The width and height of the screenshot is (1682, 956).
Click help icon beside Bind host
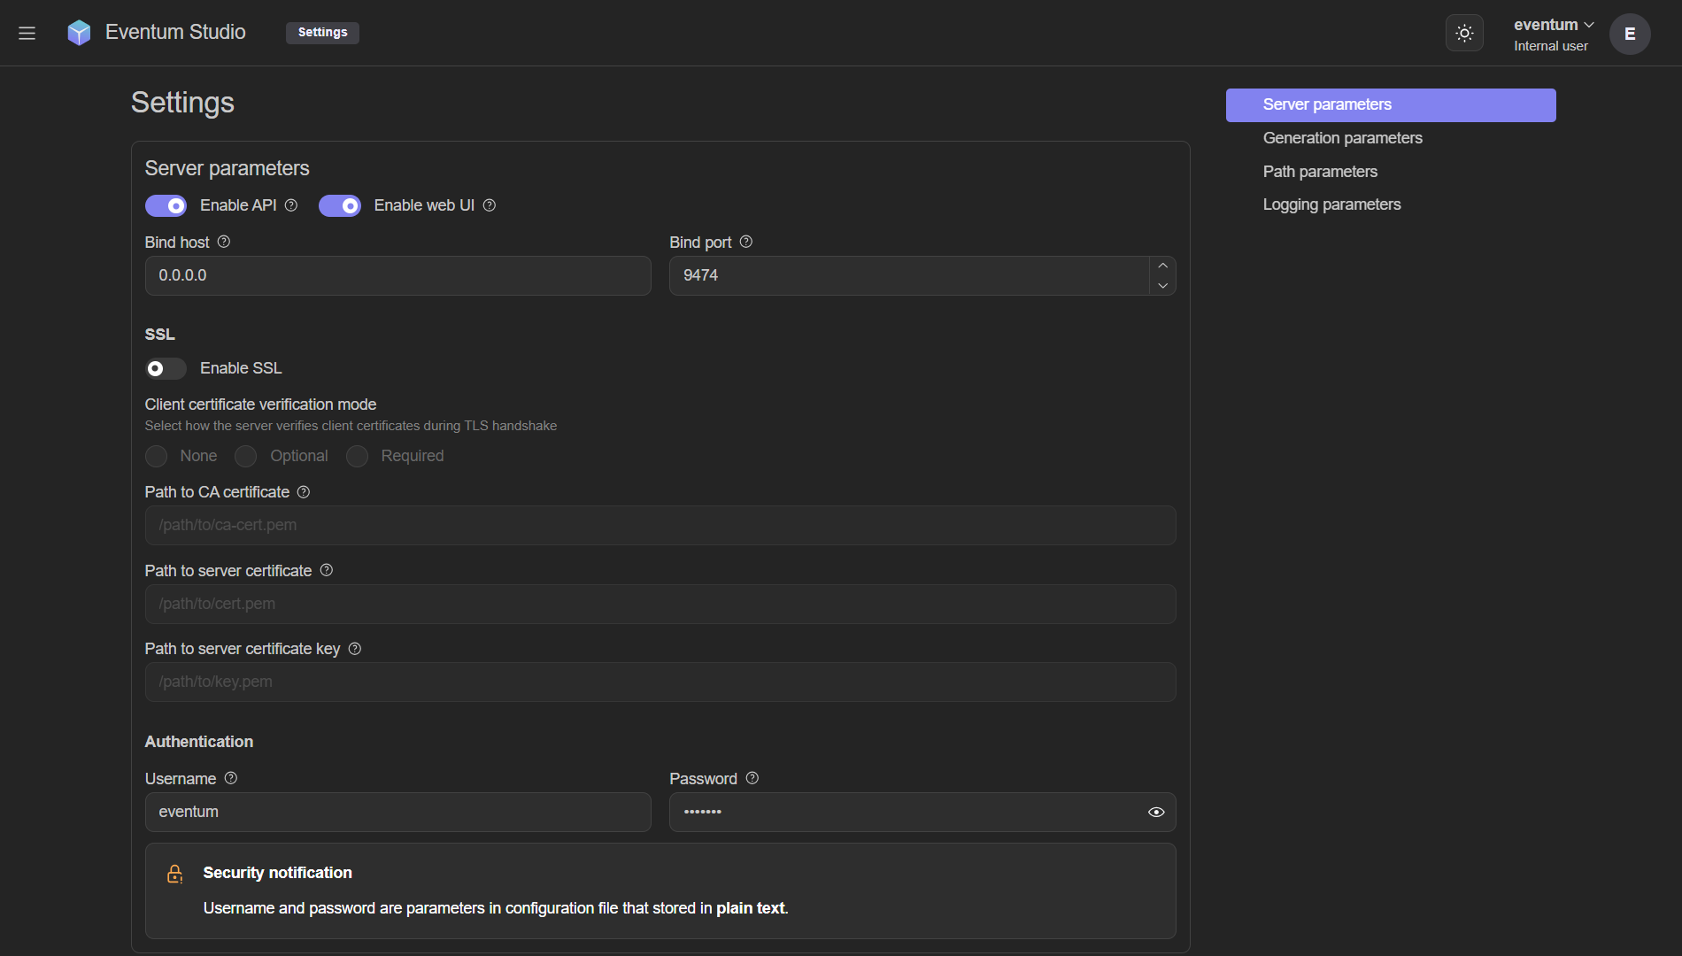point(224,242)
